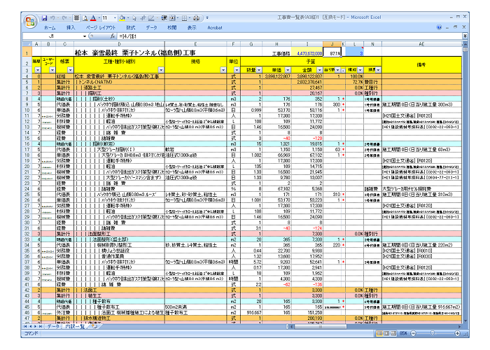Viewport: 490px width, 350px height.
Task: Open the font color dropdown arrow
Action: [x=99, y=18]
